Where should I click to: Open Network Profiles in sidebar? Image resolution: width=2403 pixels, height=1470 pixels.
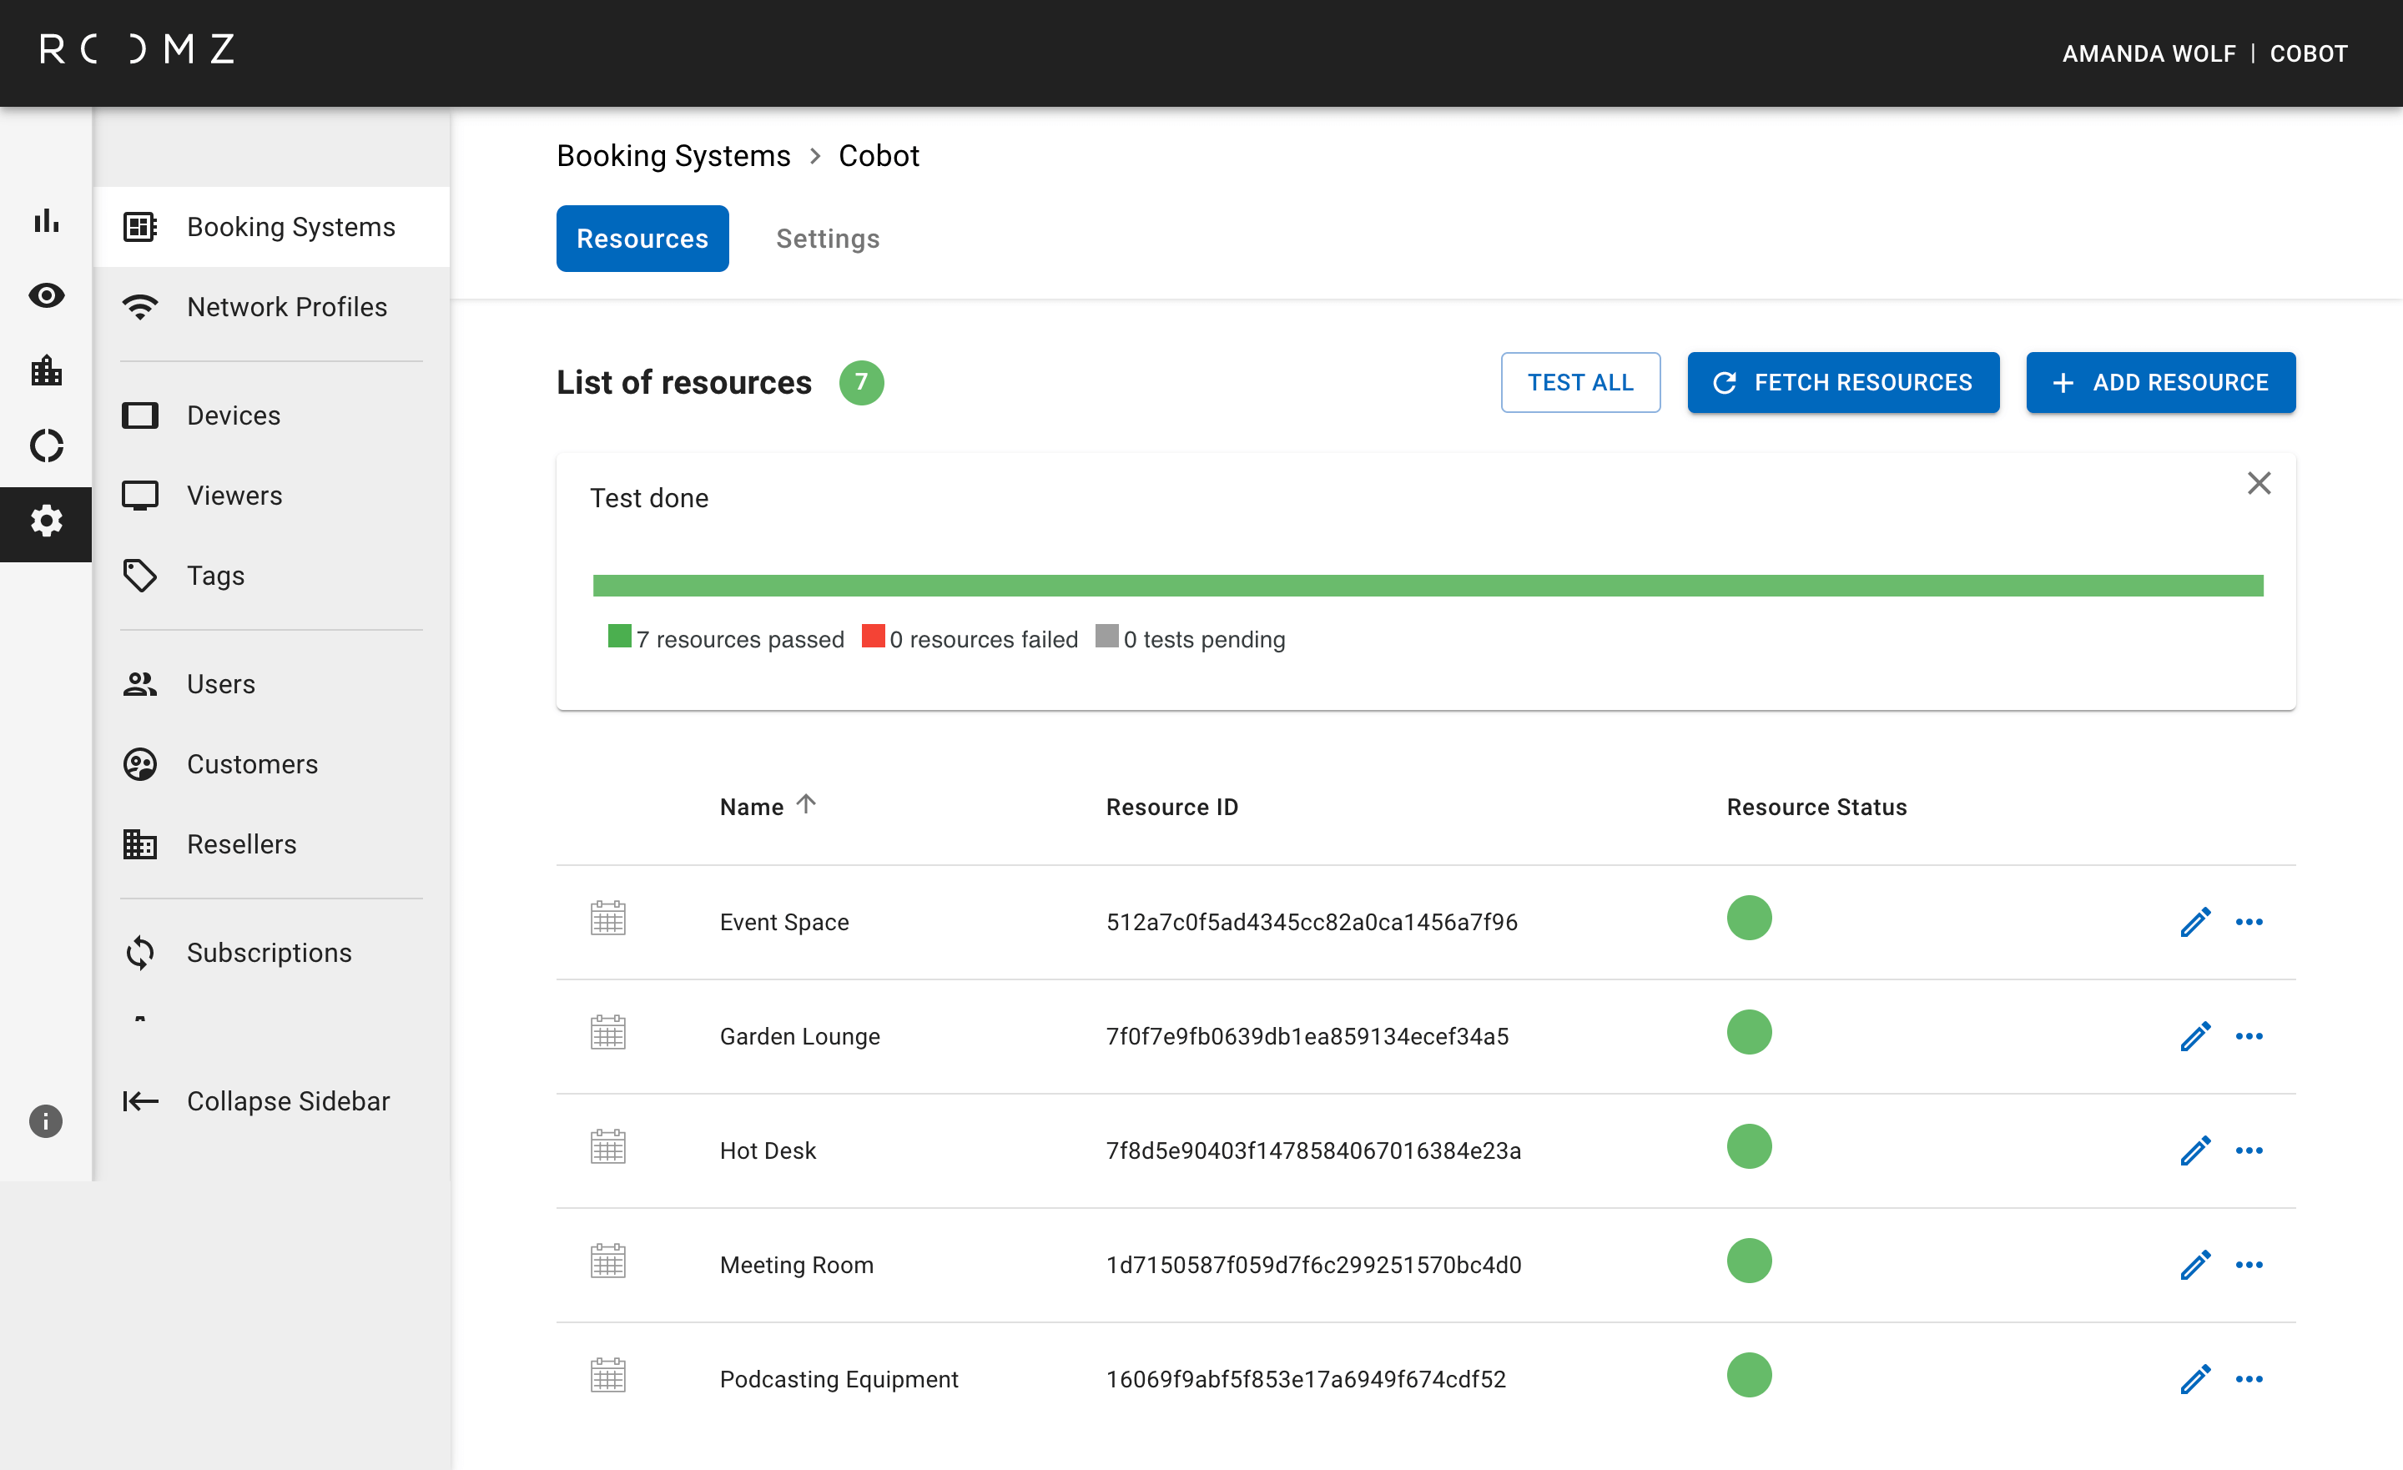click(x=287, y=307)
